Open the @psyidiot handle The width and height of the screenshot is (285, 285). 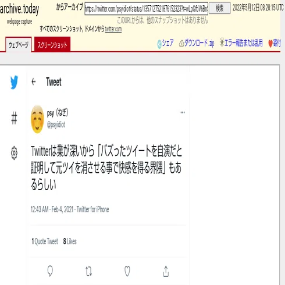pos(56,124)
